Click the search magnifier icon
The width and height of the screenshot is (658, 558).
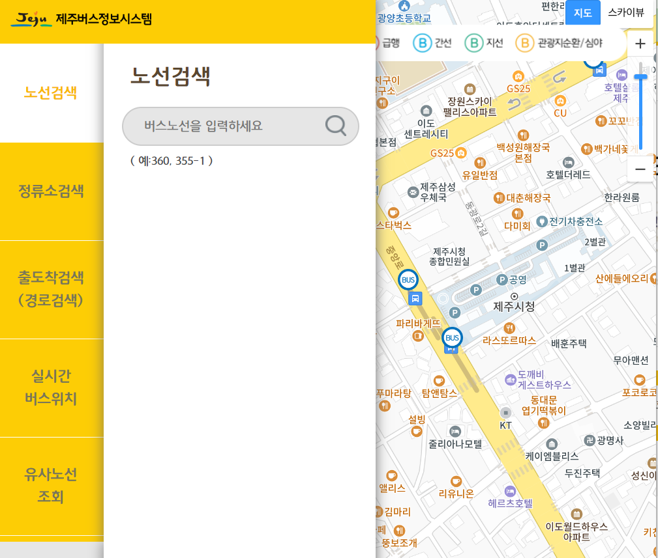[x=335, y=127]
